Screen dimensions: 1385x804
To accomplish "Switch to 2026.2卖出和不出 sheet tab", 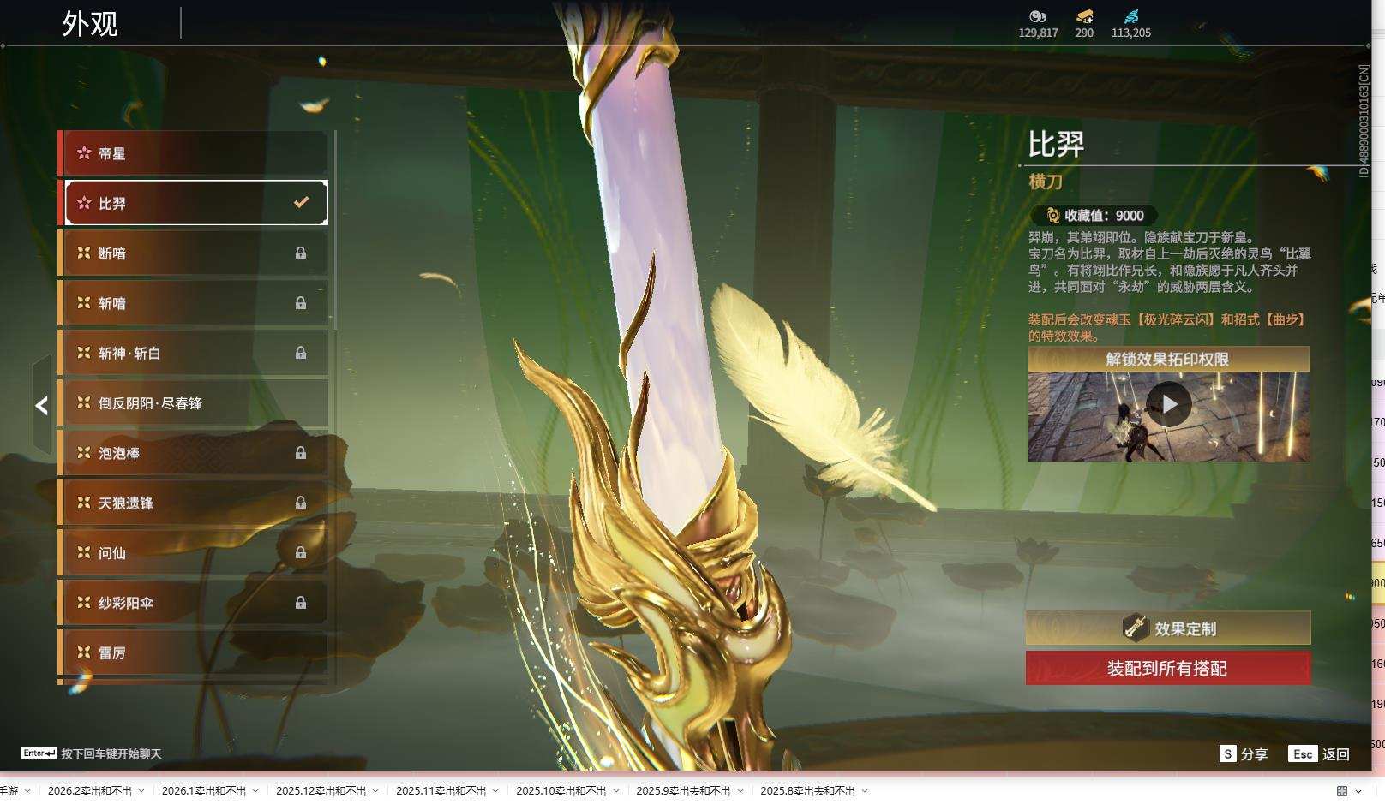I will tap(90, 791).
